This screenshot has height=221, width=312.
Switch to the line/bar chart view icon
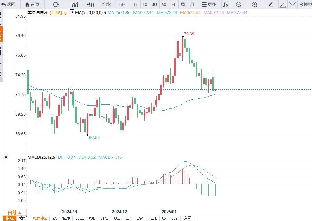(x=75, y=4)
